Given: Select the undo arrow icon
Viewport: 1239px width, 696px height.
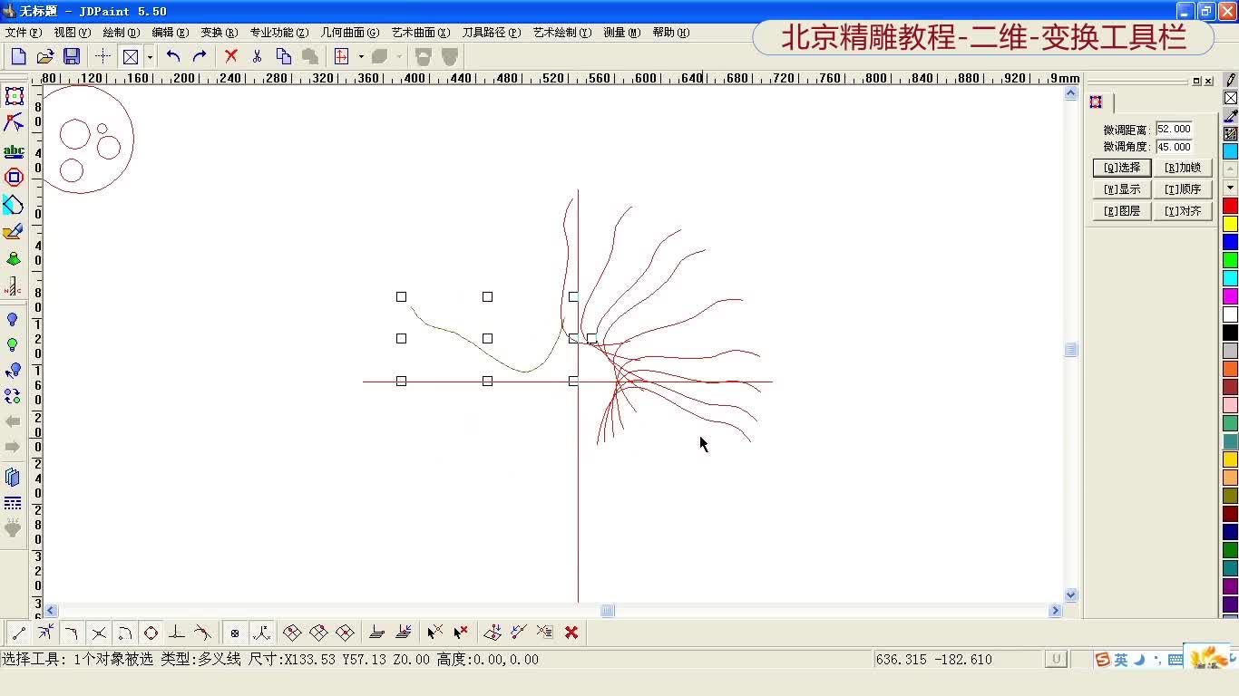Looking at the screenshot, I should 174,56.
